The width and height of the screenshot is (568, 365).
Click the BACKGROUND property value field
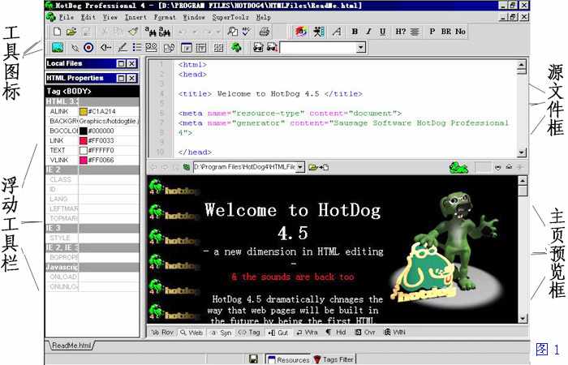click(109, 121)
